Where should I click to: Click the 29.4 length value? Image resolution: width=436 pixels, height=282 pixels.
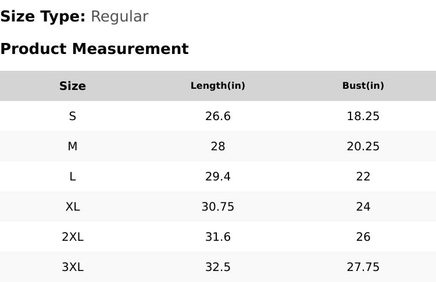click(x=218, y=176)
